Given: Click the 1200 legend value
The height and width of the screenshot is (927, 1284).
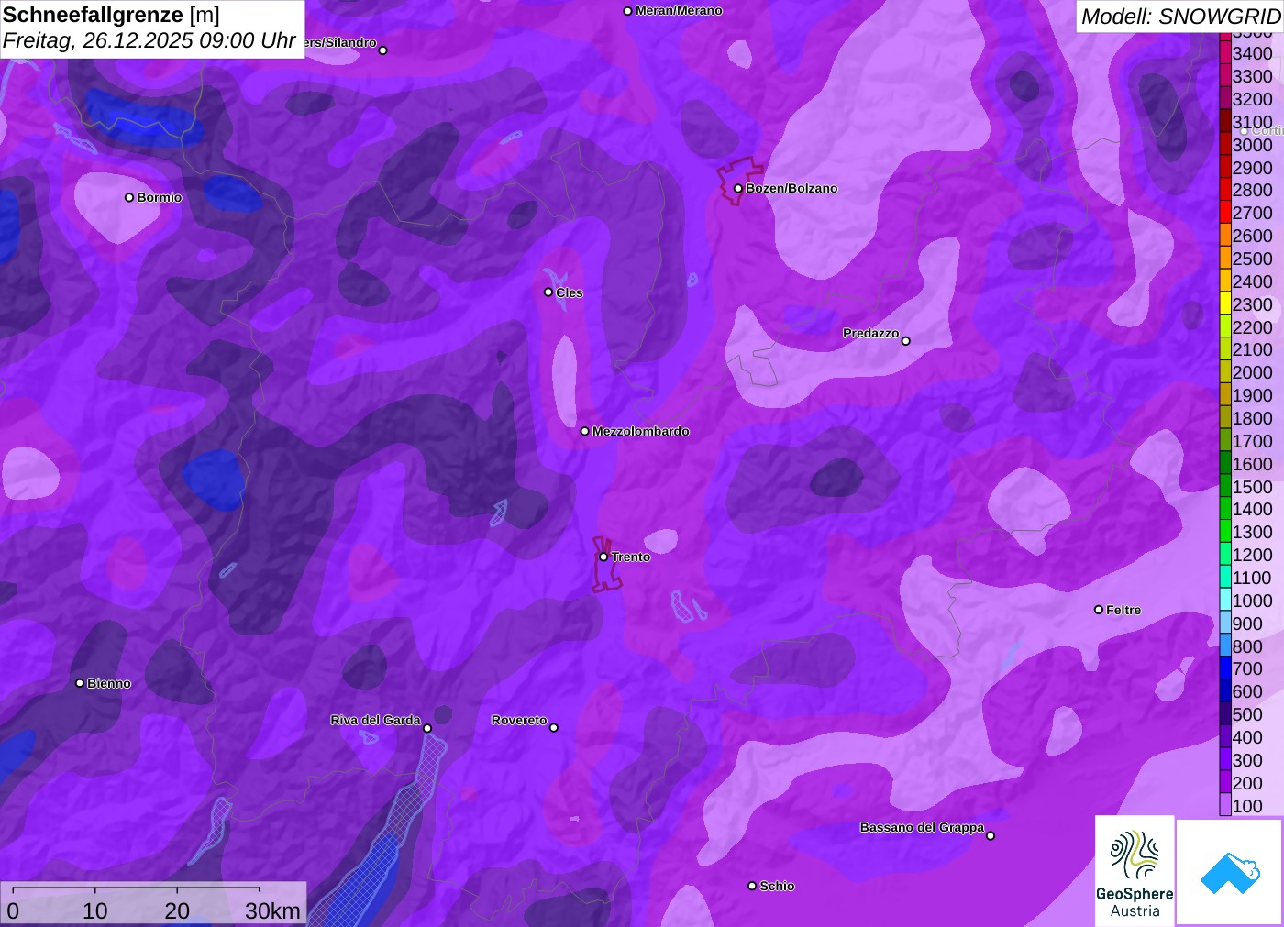Looking at the screenshot, I should coord(1252,555).
